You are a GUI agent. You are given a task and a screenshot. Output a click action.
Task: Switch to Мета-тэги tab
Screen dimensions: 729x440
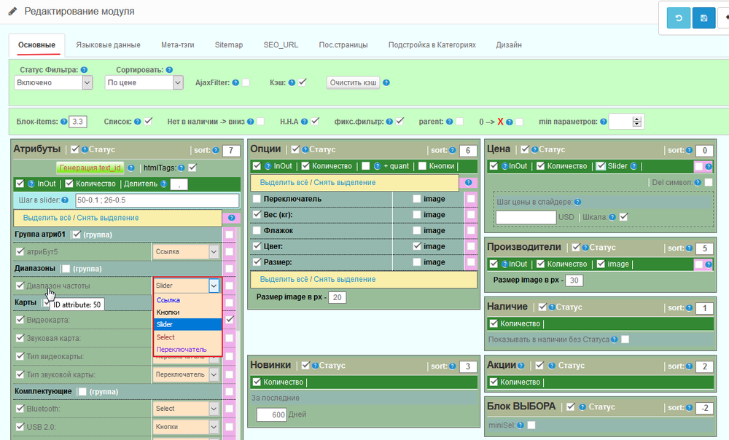(178, 45)
